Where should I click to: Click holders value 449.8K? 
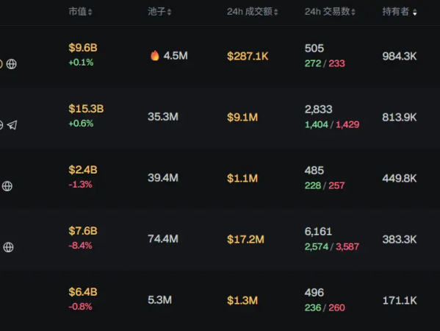click(400, 178)
